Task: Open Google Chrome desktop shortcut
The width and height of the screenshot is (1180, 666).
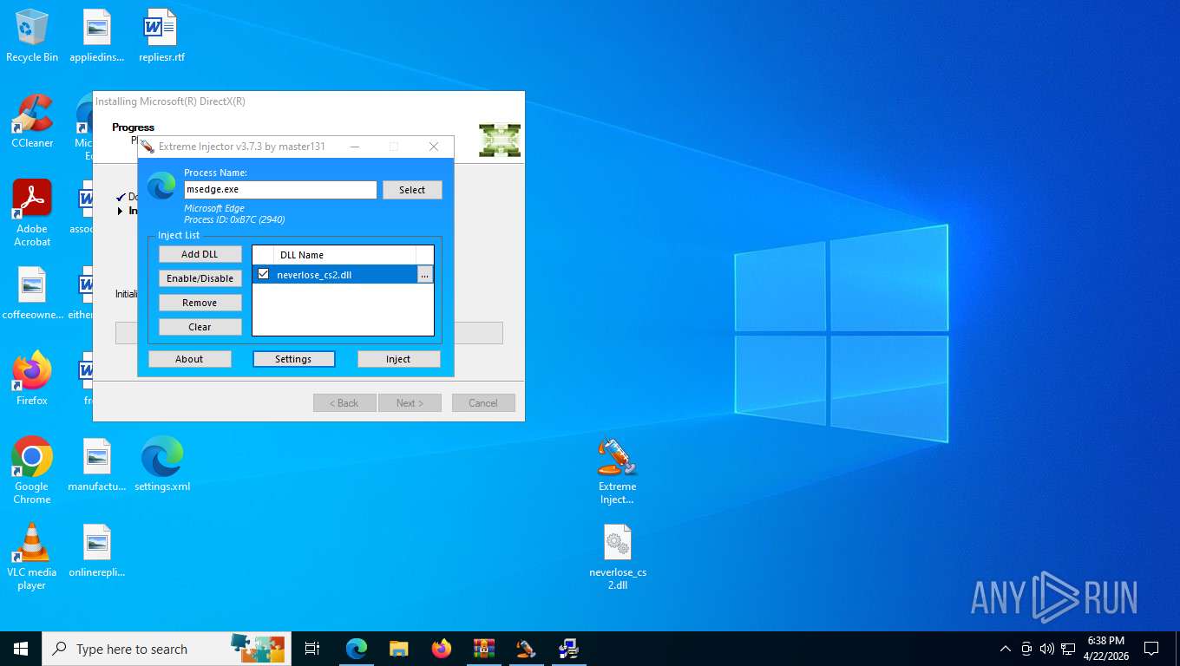Action: pos(32,471)
